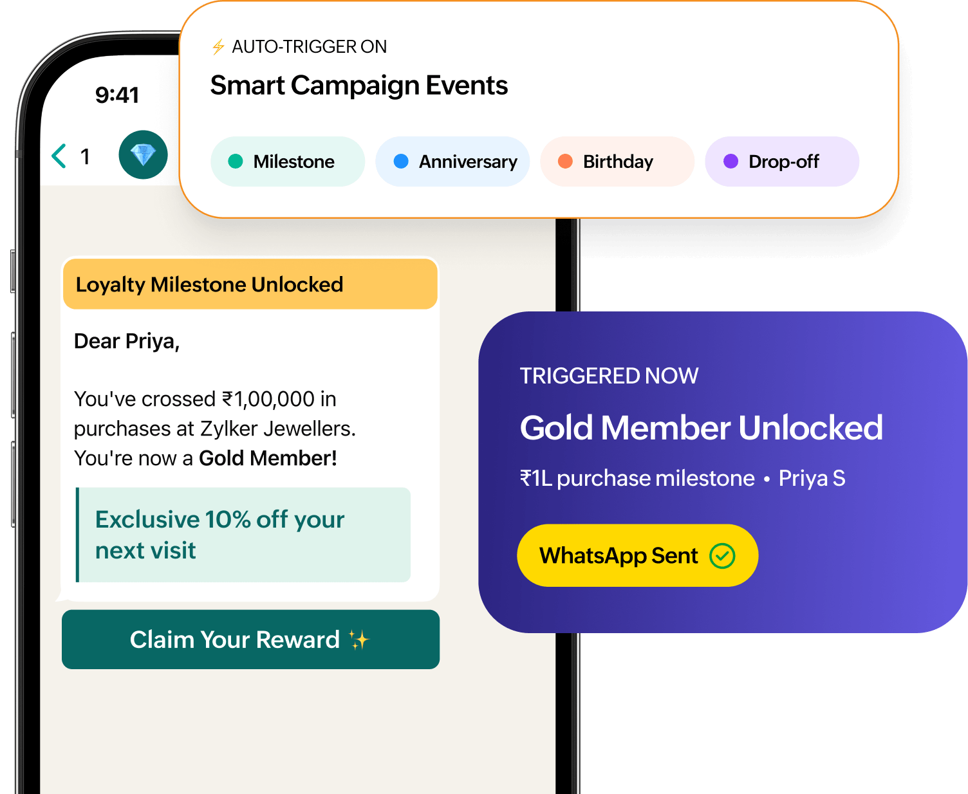
Task: Toggle the Drop-off event pill
Action: (x=781, y=162)
